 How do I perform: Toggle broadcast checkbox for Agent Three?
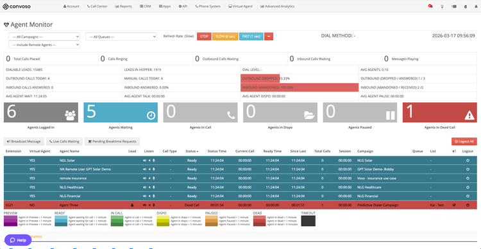454,205
